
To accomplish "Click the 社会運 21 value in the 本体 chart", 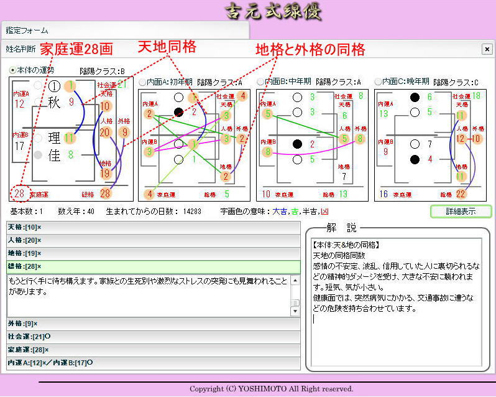I will pos(122,85).
